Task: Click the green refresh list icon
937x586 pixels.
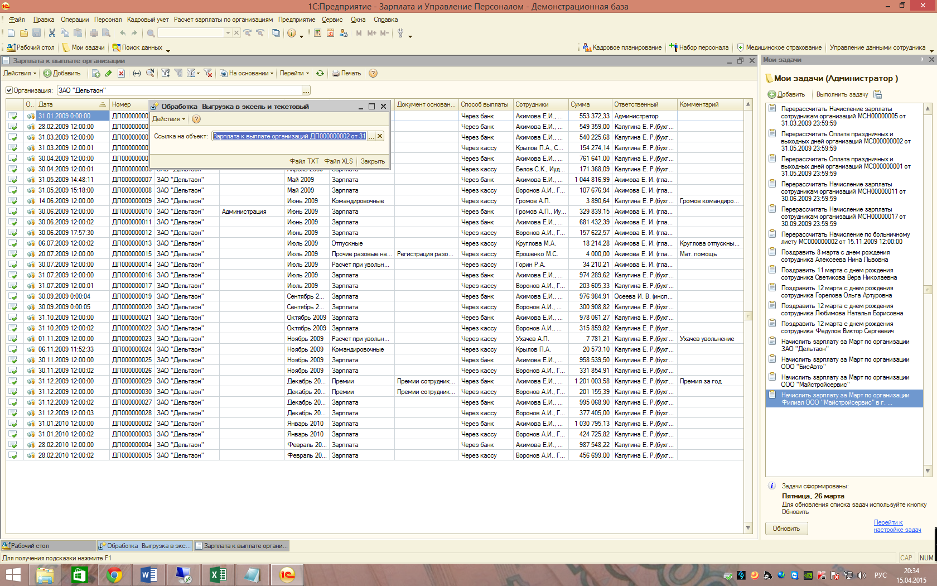Action: pos(320,73)
